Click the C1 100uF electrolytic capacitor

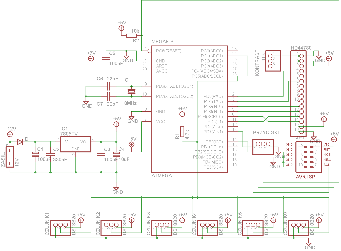click(x=35, y=154)
